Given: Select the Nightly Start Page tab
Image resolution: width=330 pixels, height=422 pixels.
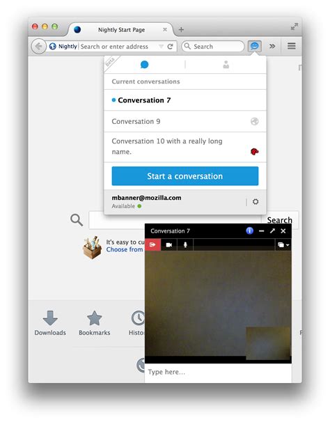Looking at the screenshot, I should 121,30.
